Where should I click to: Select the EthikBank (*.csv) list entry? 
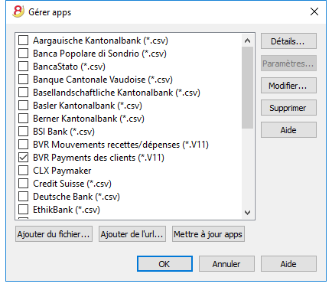click(x=67, y=210)
